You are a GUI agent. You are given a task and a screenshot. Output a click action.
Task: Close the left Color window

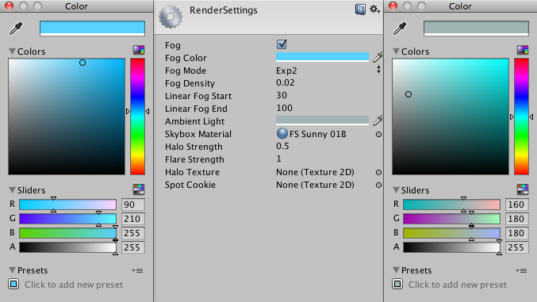pyautogui.click(x=9, y=6)
